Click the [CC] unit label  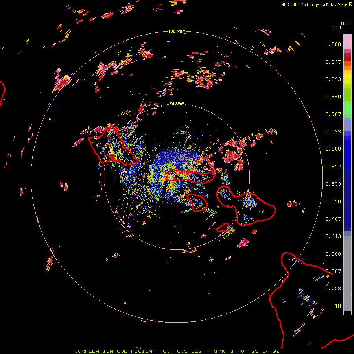point(336,27)
